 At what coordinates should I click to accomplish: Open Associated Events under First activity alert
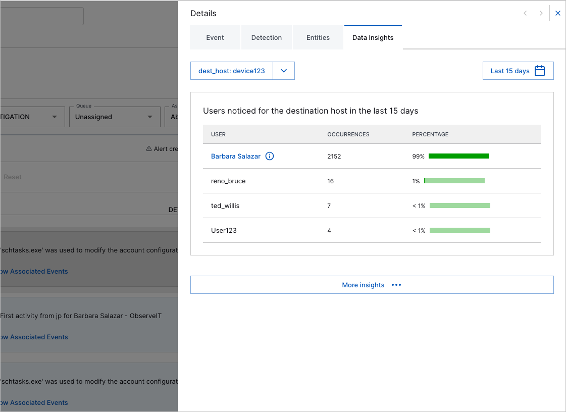[x=34, y=337]
